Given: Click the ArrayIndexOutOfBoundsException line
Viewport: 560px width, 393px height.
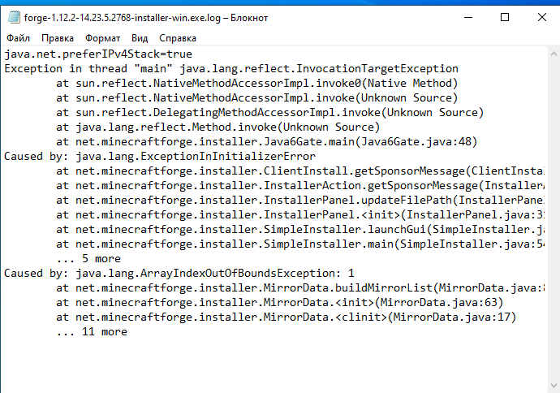Looking at the screenshot, I should point(179,274).
